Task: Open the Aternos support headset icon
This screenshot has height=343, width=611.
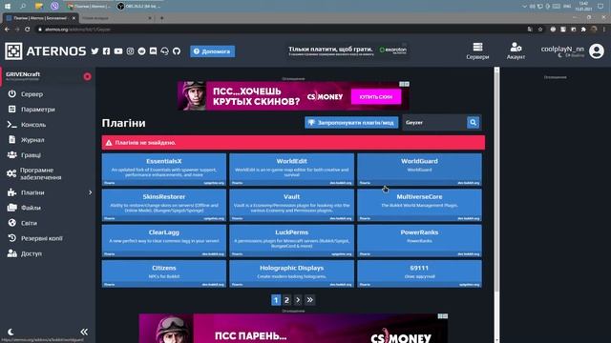Action: (x=165, y=51)
